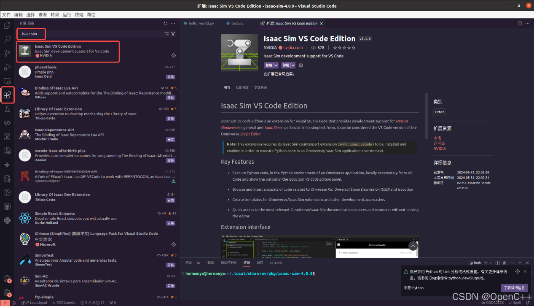Dismiss the Python lint notification
Viewport: 534px width, 306px height.
pyautogui.click(x=525, y=271)
